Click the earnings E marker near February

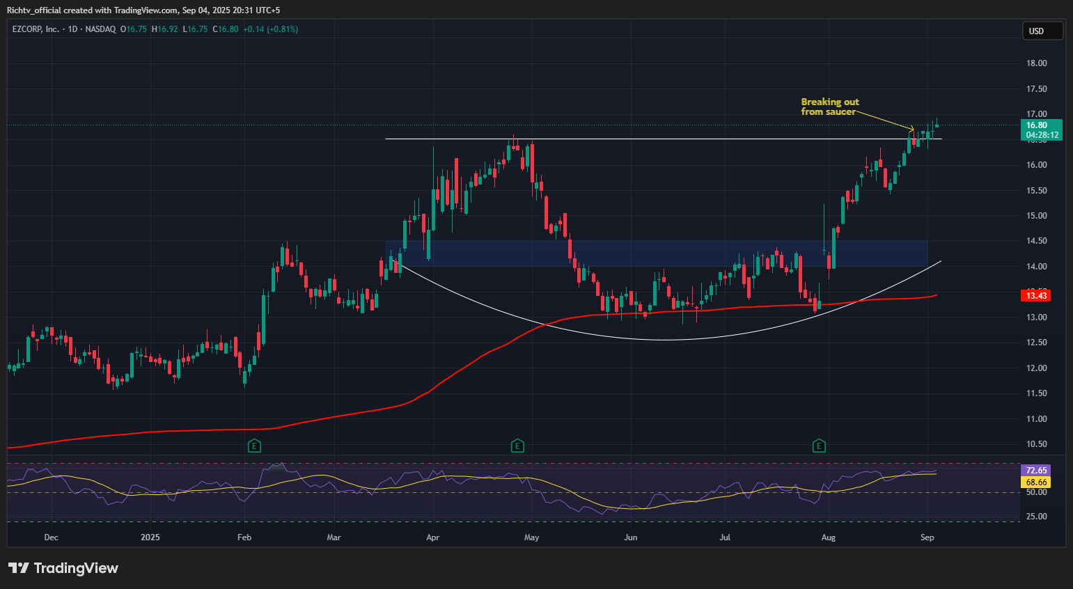tap(255, 446)
